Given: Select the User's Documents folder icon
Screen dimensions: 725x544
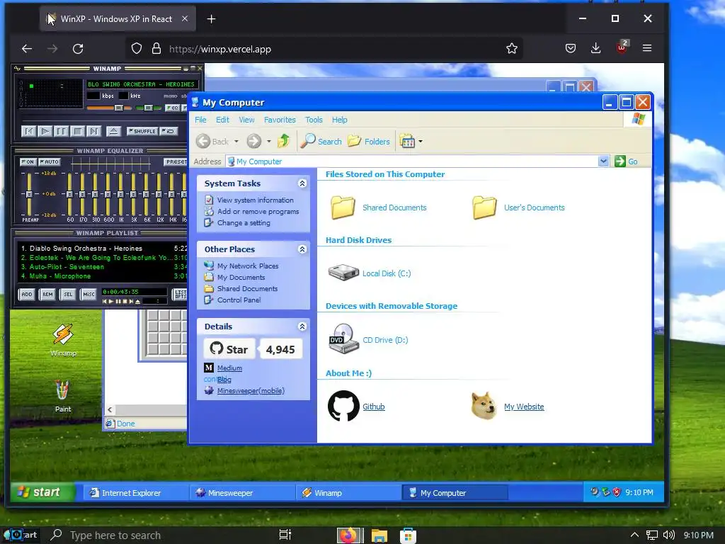Looking at the screenshot, I should tap(484, 208).
